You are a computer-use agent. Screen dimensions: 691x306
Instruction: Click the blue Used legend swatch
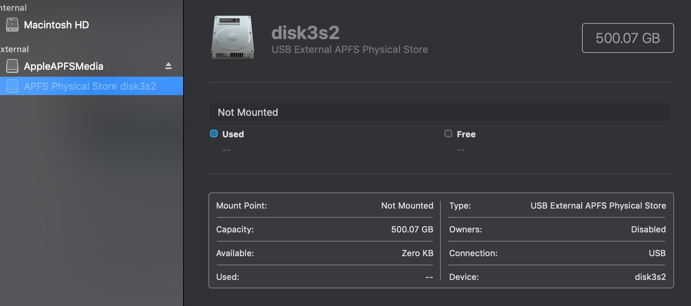(214, 133)
